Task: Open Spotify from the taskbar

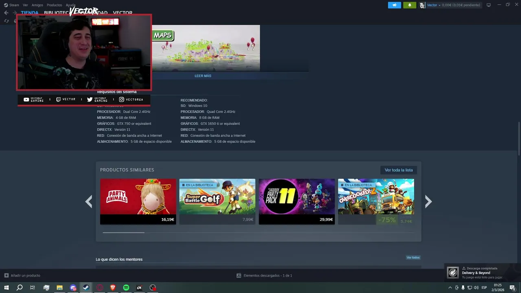Action: pos(126,288)
